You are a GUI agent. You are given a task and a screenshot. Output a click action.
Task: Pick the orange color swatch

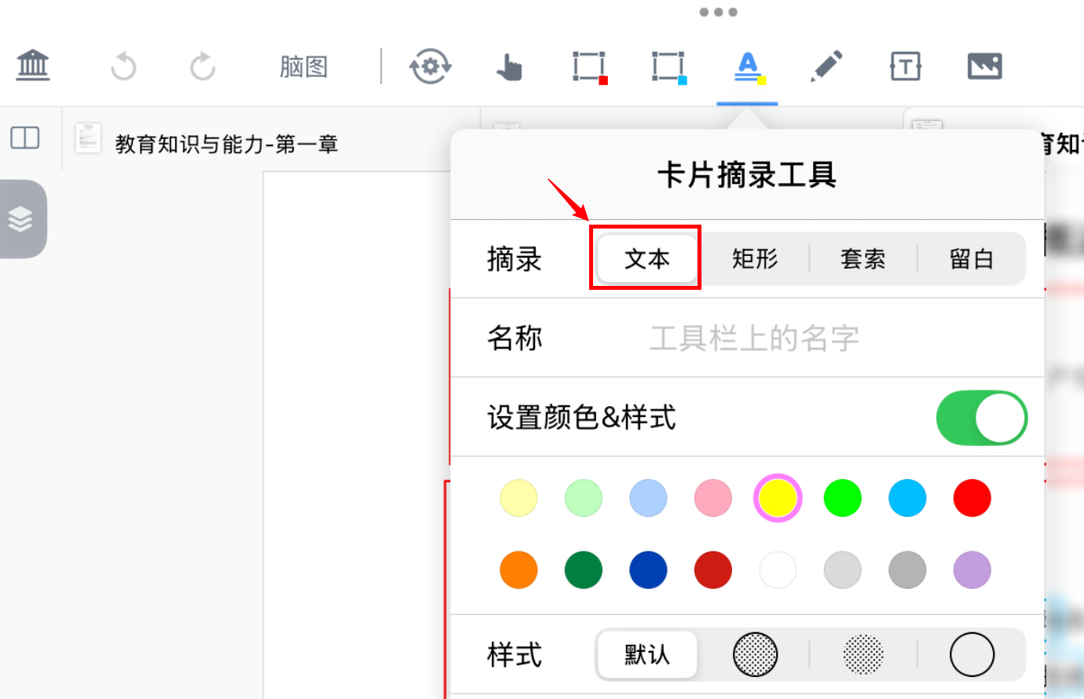518,570
